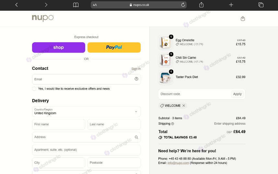This screenshot has height=174, width=278.
Task: Pay with Shop express checkout
Action: (x=59, y=47)
